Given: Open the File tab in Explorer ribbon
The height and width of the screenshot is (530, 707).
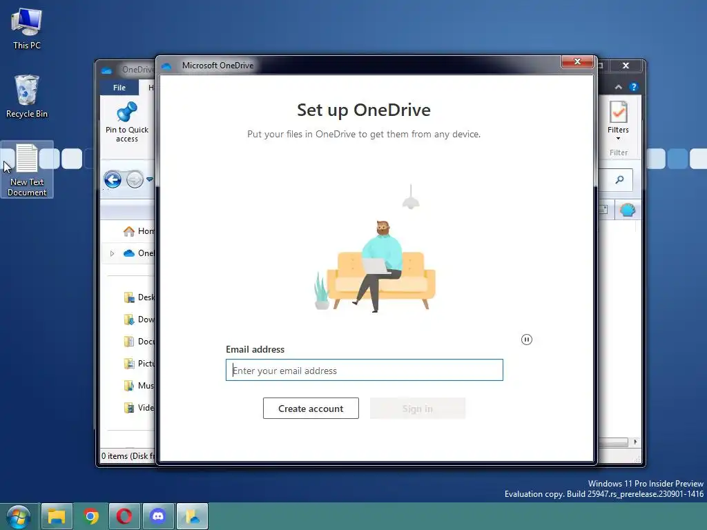Looking at the screenshot, I should [119, 88].
